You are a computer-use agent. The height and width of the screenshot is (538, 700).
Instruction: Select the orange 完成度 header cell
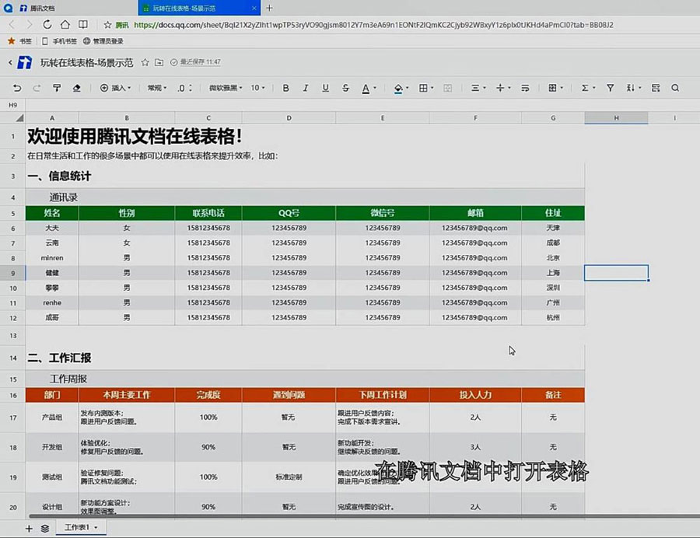point(208,395)
